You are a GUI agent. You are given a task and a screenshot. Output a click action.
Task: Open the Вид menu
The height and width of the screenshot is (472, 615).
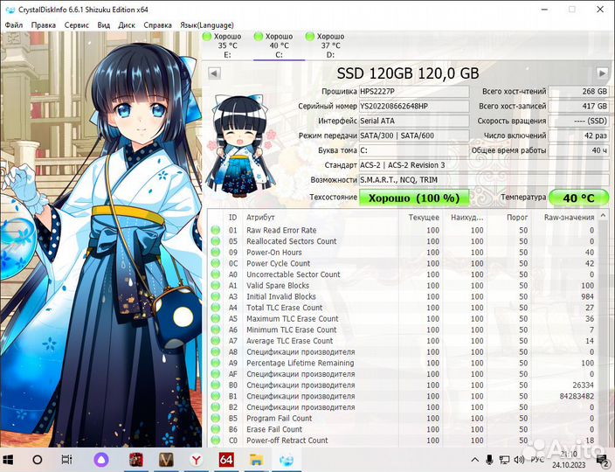(x=104, y=25)
